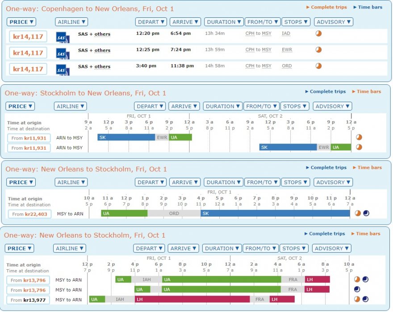
Task: Click the moon overnight icon on kr22,403 flight
Action: point(366,213)
